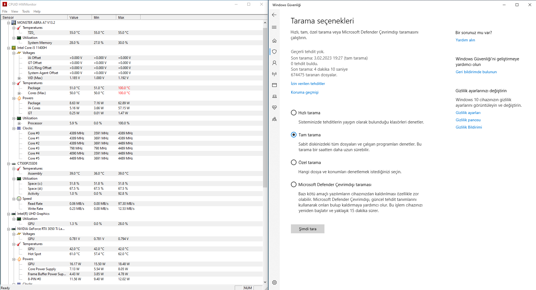Open Firewall & network protection antenna icon
The height and width of the screenshot is (290, 536).
274,74
